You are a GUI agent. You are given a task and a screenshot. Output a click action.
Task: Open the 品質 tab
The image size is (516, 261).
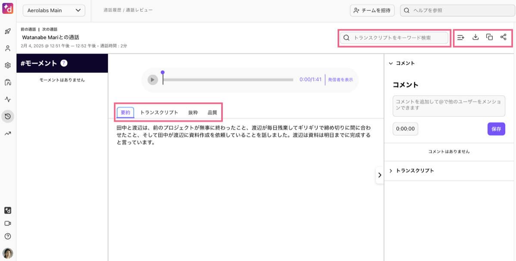click(x=212, y=112)
